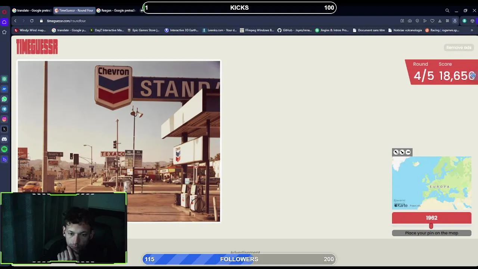Open Windy: Wind map bookmark
478x269 pixels.
[x=30, y=30]
